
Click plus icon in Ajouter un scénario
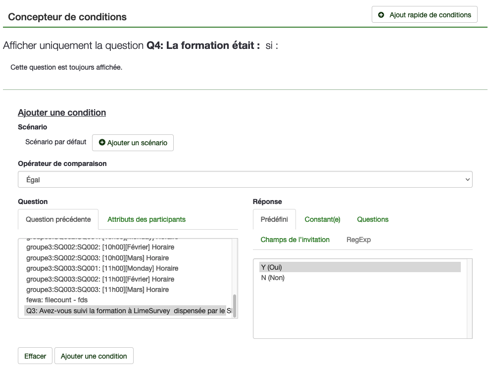(102, 143)
